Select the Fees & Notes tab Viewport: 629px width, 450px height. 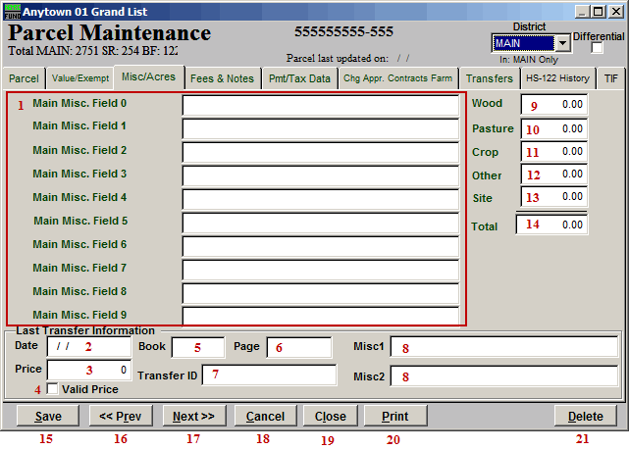point(222,78)
